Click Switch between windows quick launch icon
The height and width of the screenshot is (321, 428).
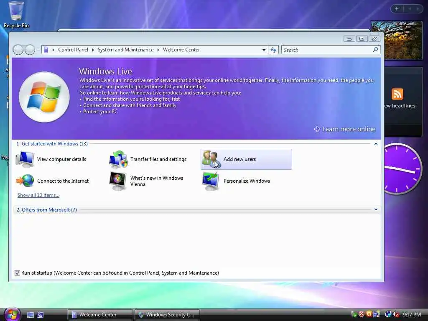click(40, 315)
